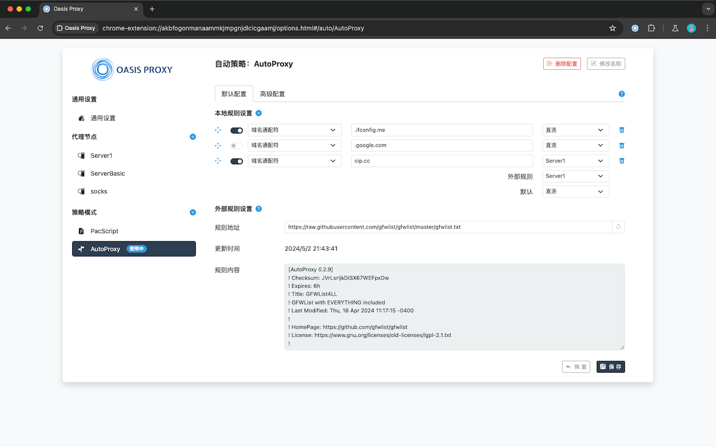Image resolution: width=716 pixels, height=447 pixels.
Task: Open first rule's 域名通配符 type dropdown
Action: [295, 130]
